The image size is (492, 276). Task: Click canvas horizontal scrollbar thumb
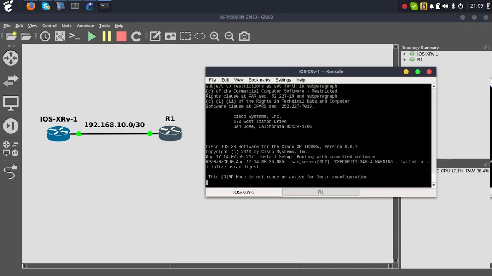(236, 266)
